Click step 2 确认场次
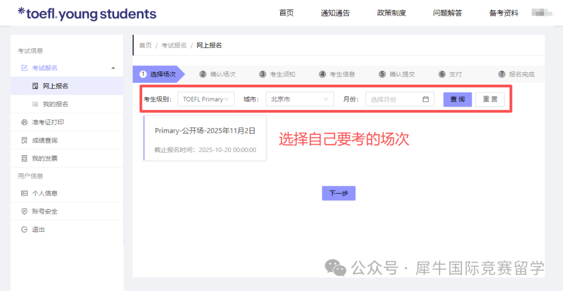This screenshot has width=563, height=291. click(x=217, y=74)
